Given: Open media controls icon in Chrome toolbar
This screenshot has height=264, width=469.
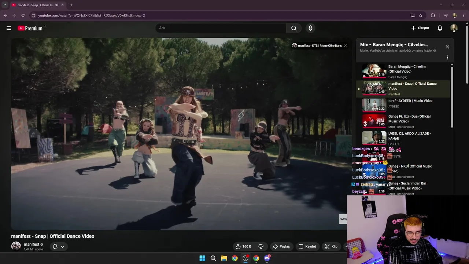Looking at the screenshot, I should (446, 15).
